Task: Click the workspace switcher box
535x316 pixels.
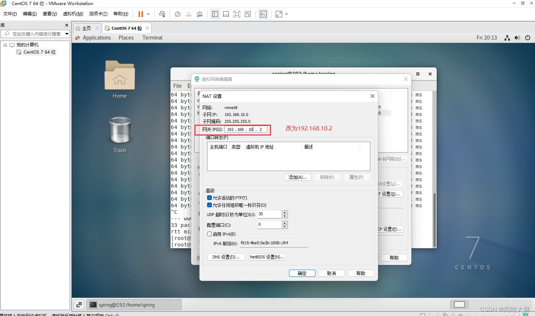Action: coord(460,304)
